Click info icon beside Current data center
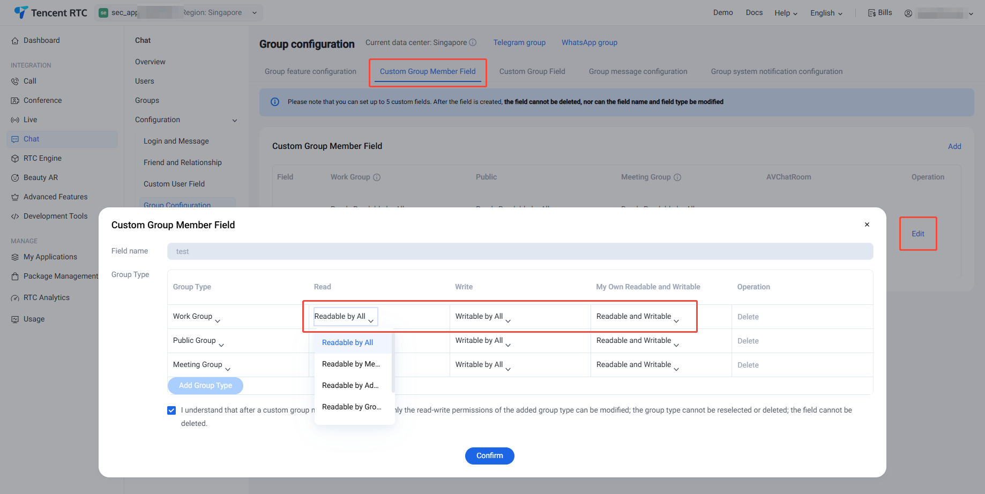Screen dimensions: 985x494 473,42
